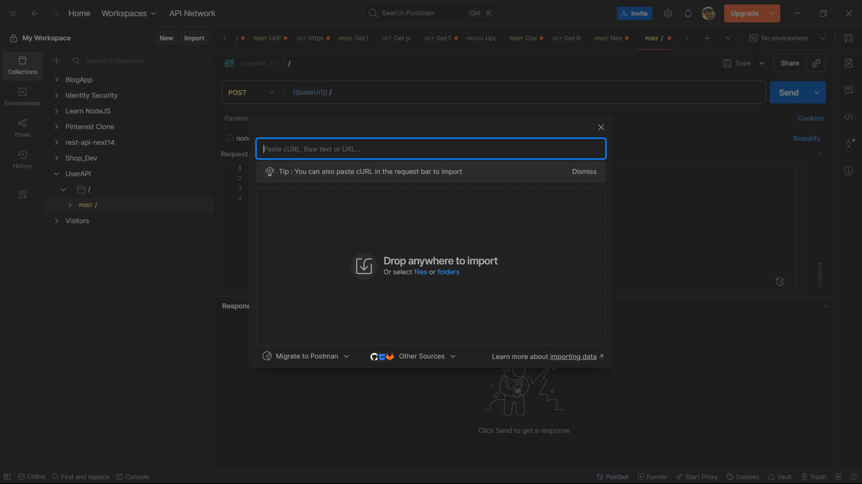The image size is (862, 484).
Task: Open the hamburger menu in title bar
Action: point(13,13)
